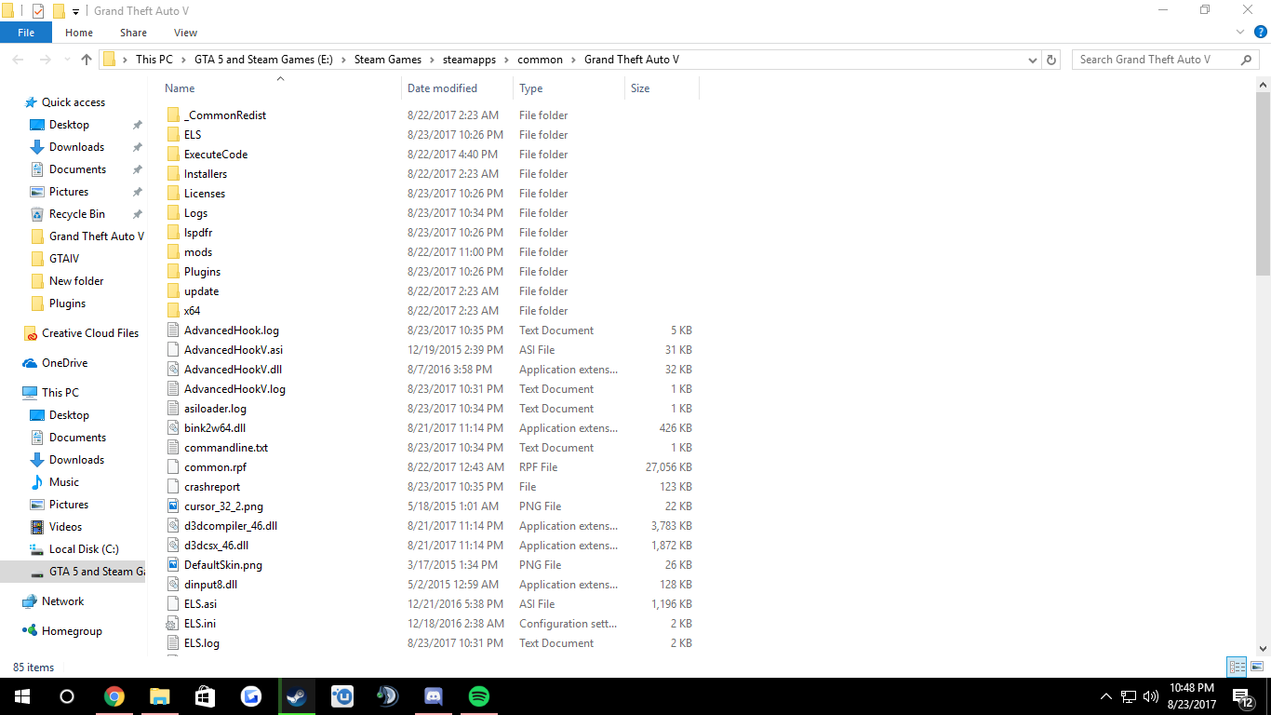Viewport: 1271px width, 715px height.
Task: Click the steamapps breadcrumb segment
Action: point(467,60)
